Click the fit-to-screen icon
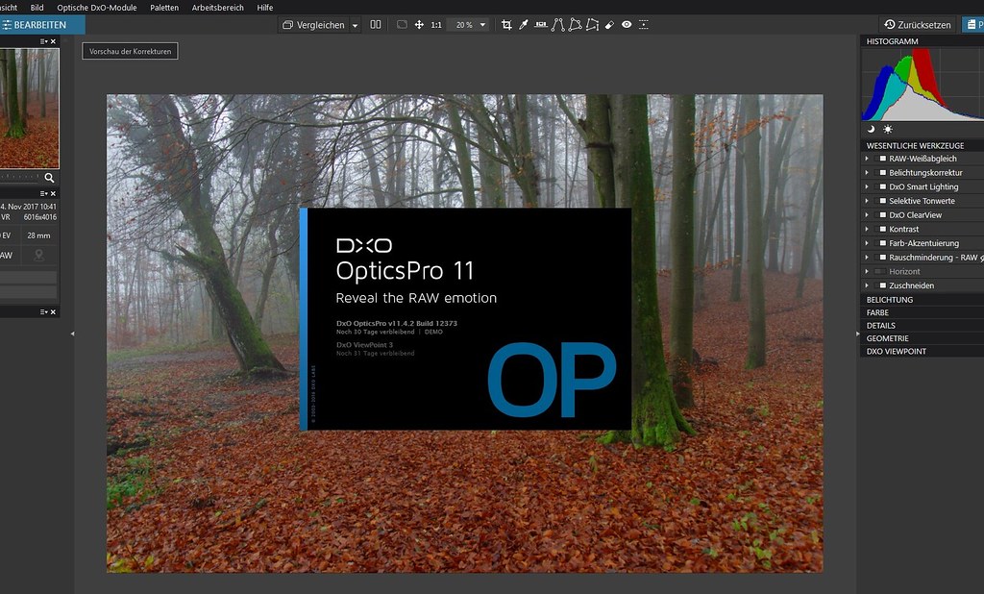The width and height of the screenshot is (984, 594). click(403, 24)
